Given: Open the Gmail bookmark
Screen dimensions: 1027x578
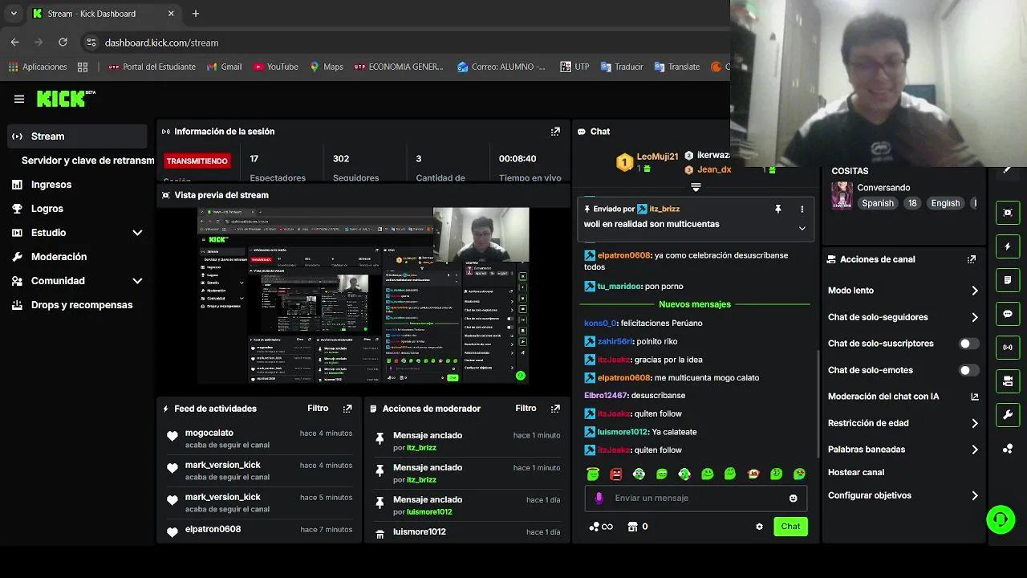Looking at the screenshot, I should 224,67.
